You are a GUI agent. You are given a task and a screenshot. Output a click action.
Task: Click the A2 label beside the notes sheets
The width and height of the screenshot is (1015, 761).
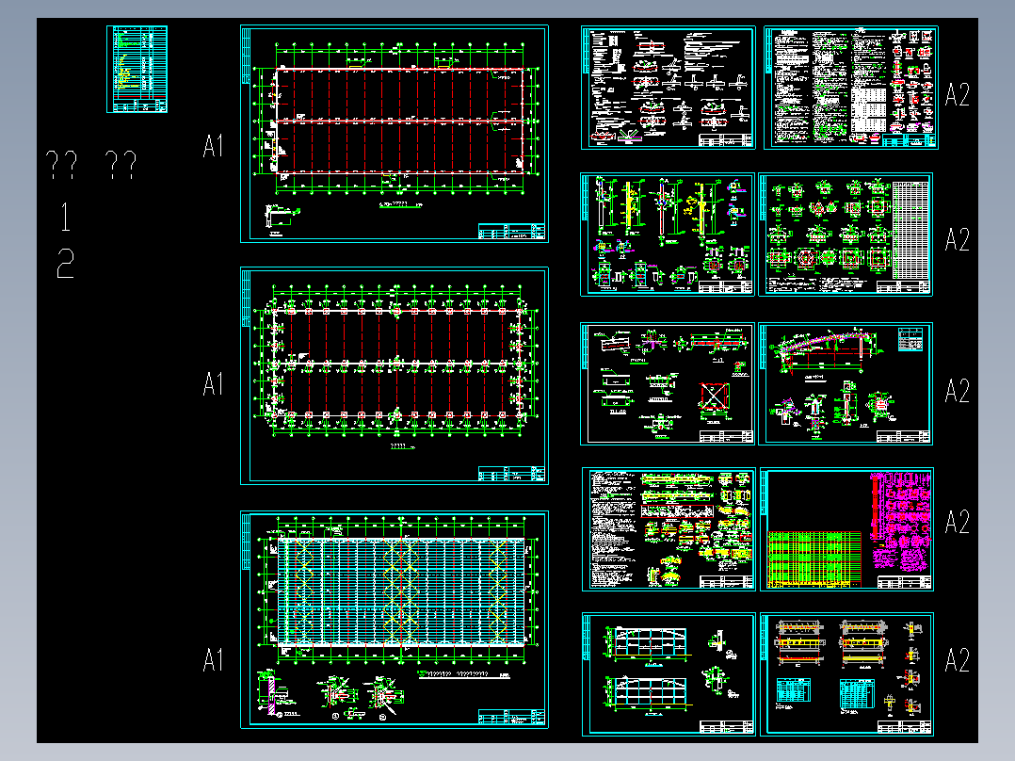pos(958,95)
